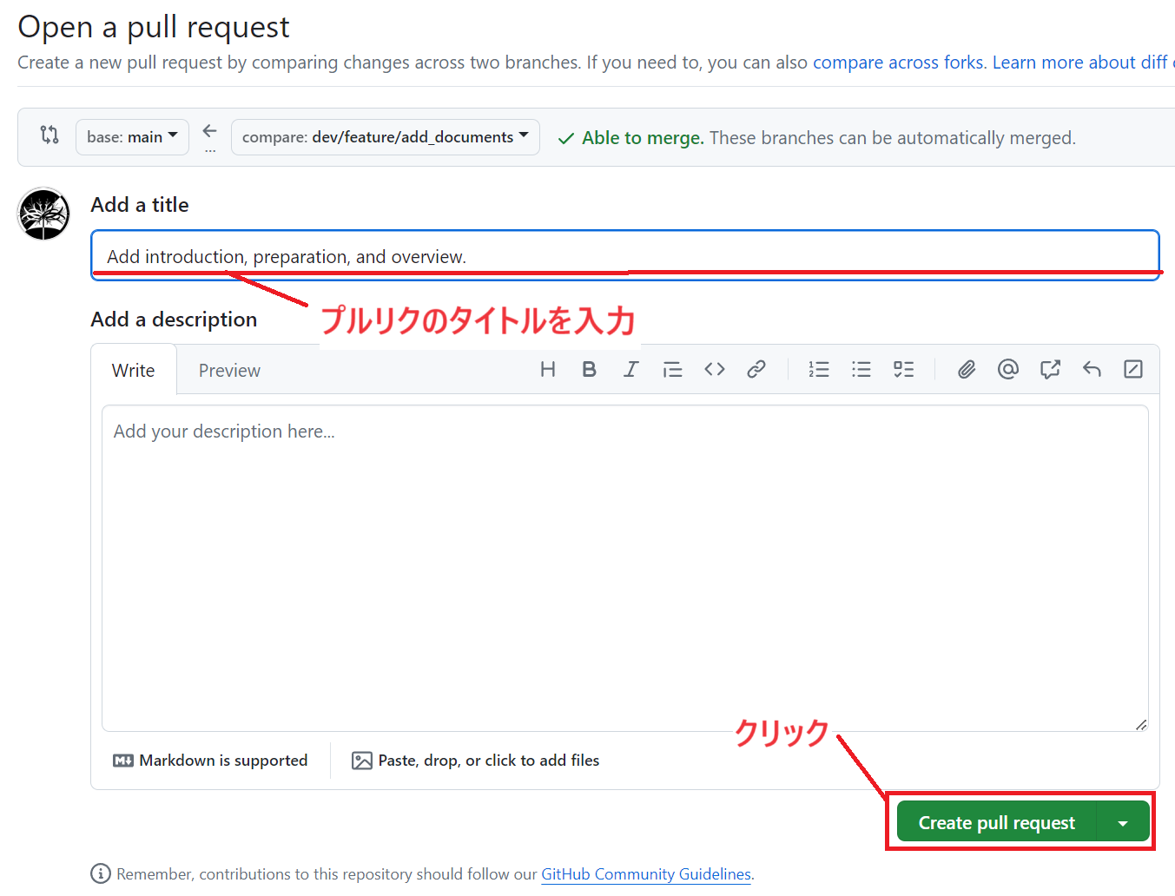The height and width of the screenshot is (896, 1175).
Task: Apply Heading formatting in the description toolbar
Action: pyautogui.click(x=547, y=369)
